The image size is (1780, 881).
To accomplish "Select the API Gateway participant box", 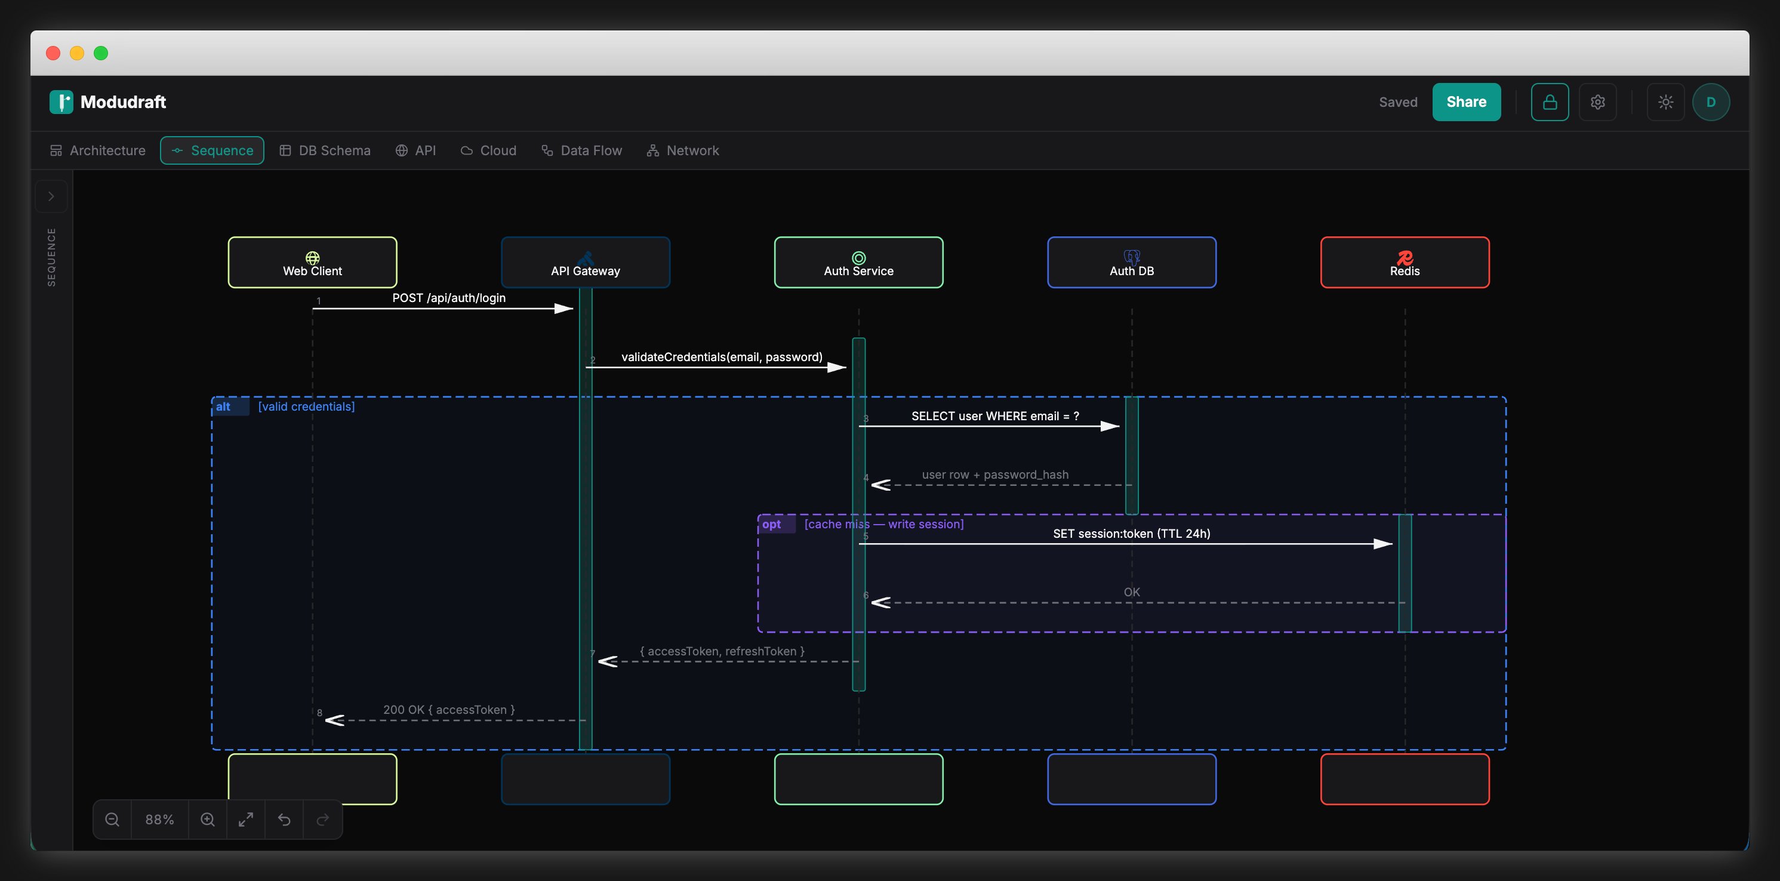I will (585, 262).
